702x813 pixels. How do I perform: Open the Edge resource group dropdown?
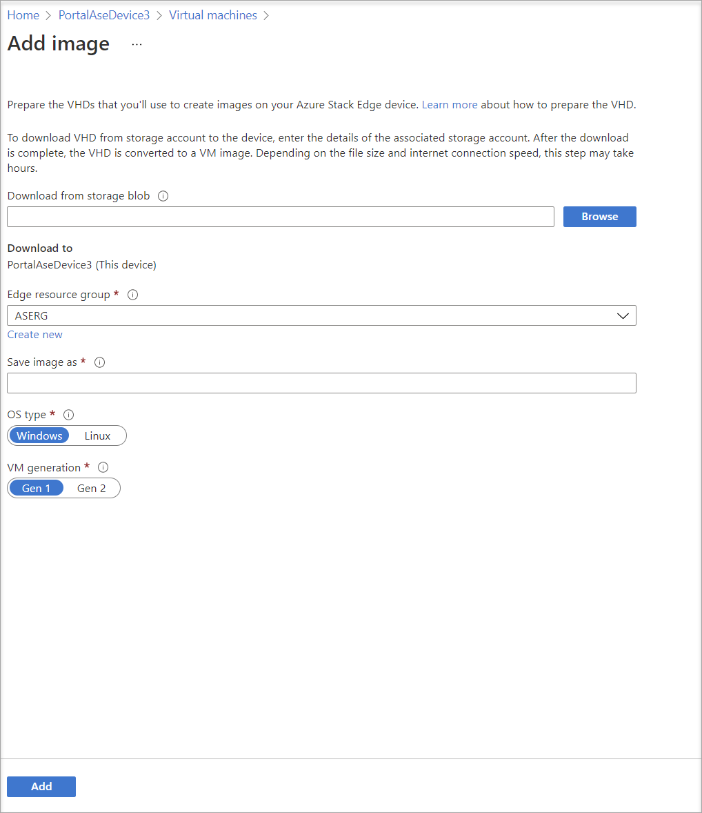[x=623, y=315]
